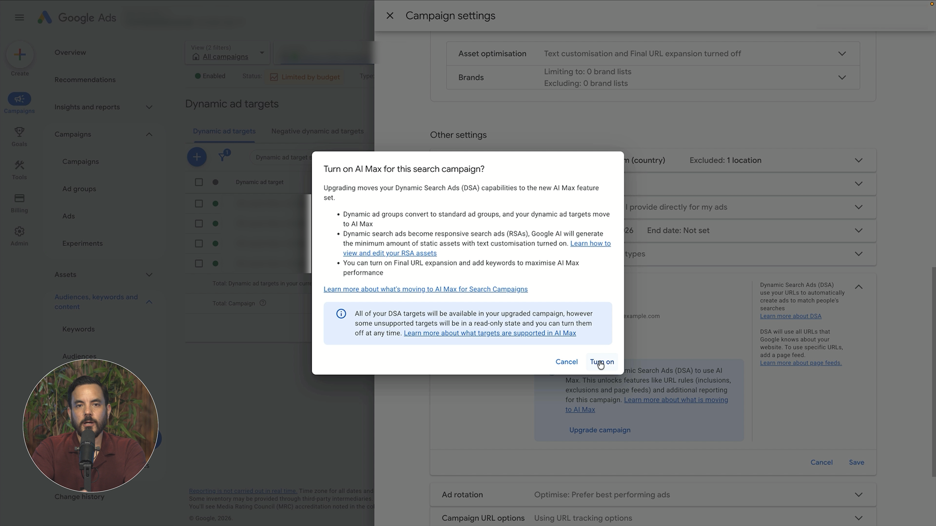Screen dimensions: 936x526
Task: Tick the header checkbox for Dynamic ad target
Action: pos(199,182)
